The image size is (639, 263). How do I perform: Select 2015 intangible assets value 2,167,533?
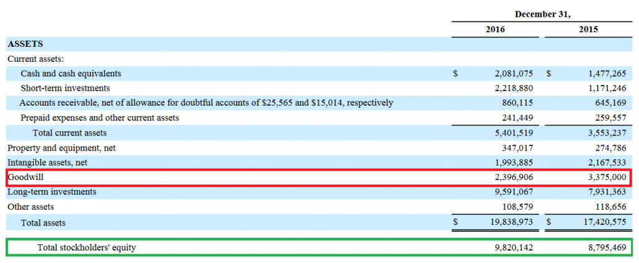(x=606, y=163)
